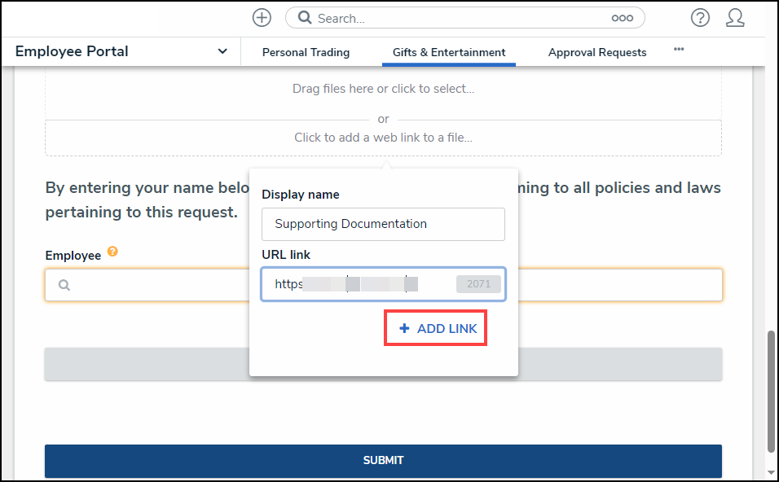Open the three-circle search options icon

tap(622, 18)
